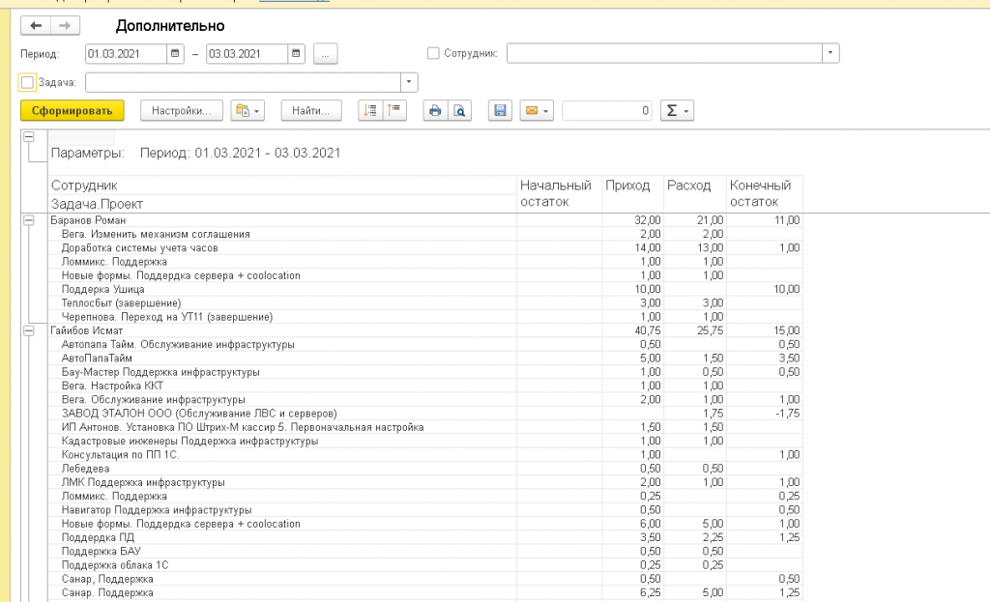Click the back navigation arrow
Viewport: 990px width, 602px height.
pyautogui.click(x=36, y=26)
